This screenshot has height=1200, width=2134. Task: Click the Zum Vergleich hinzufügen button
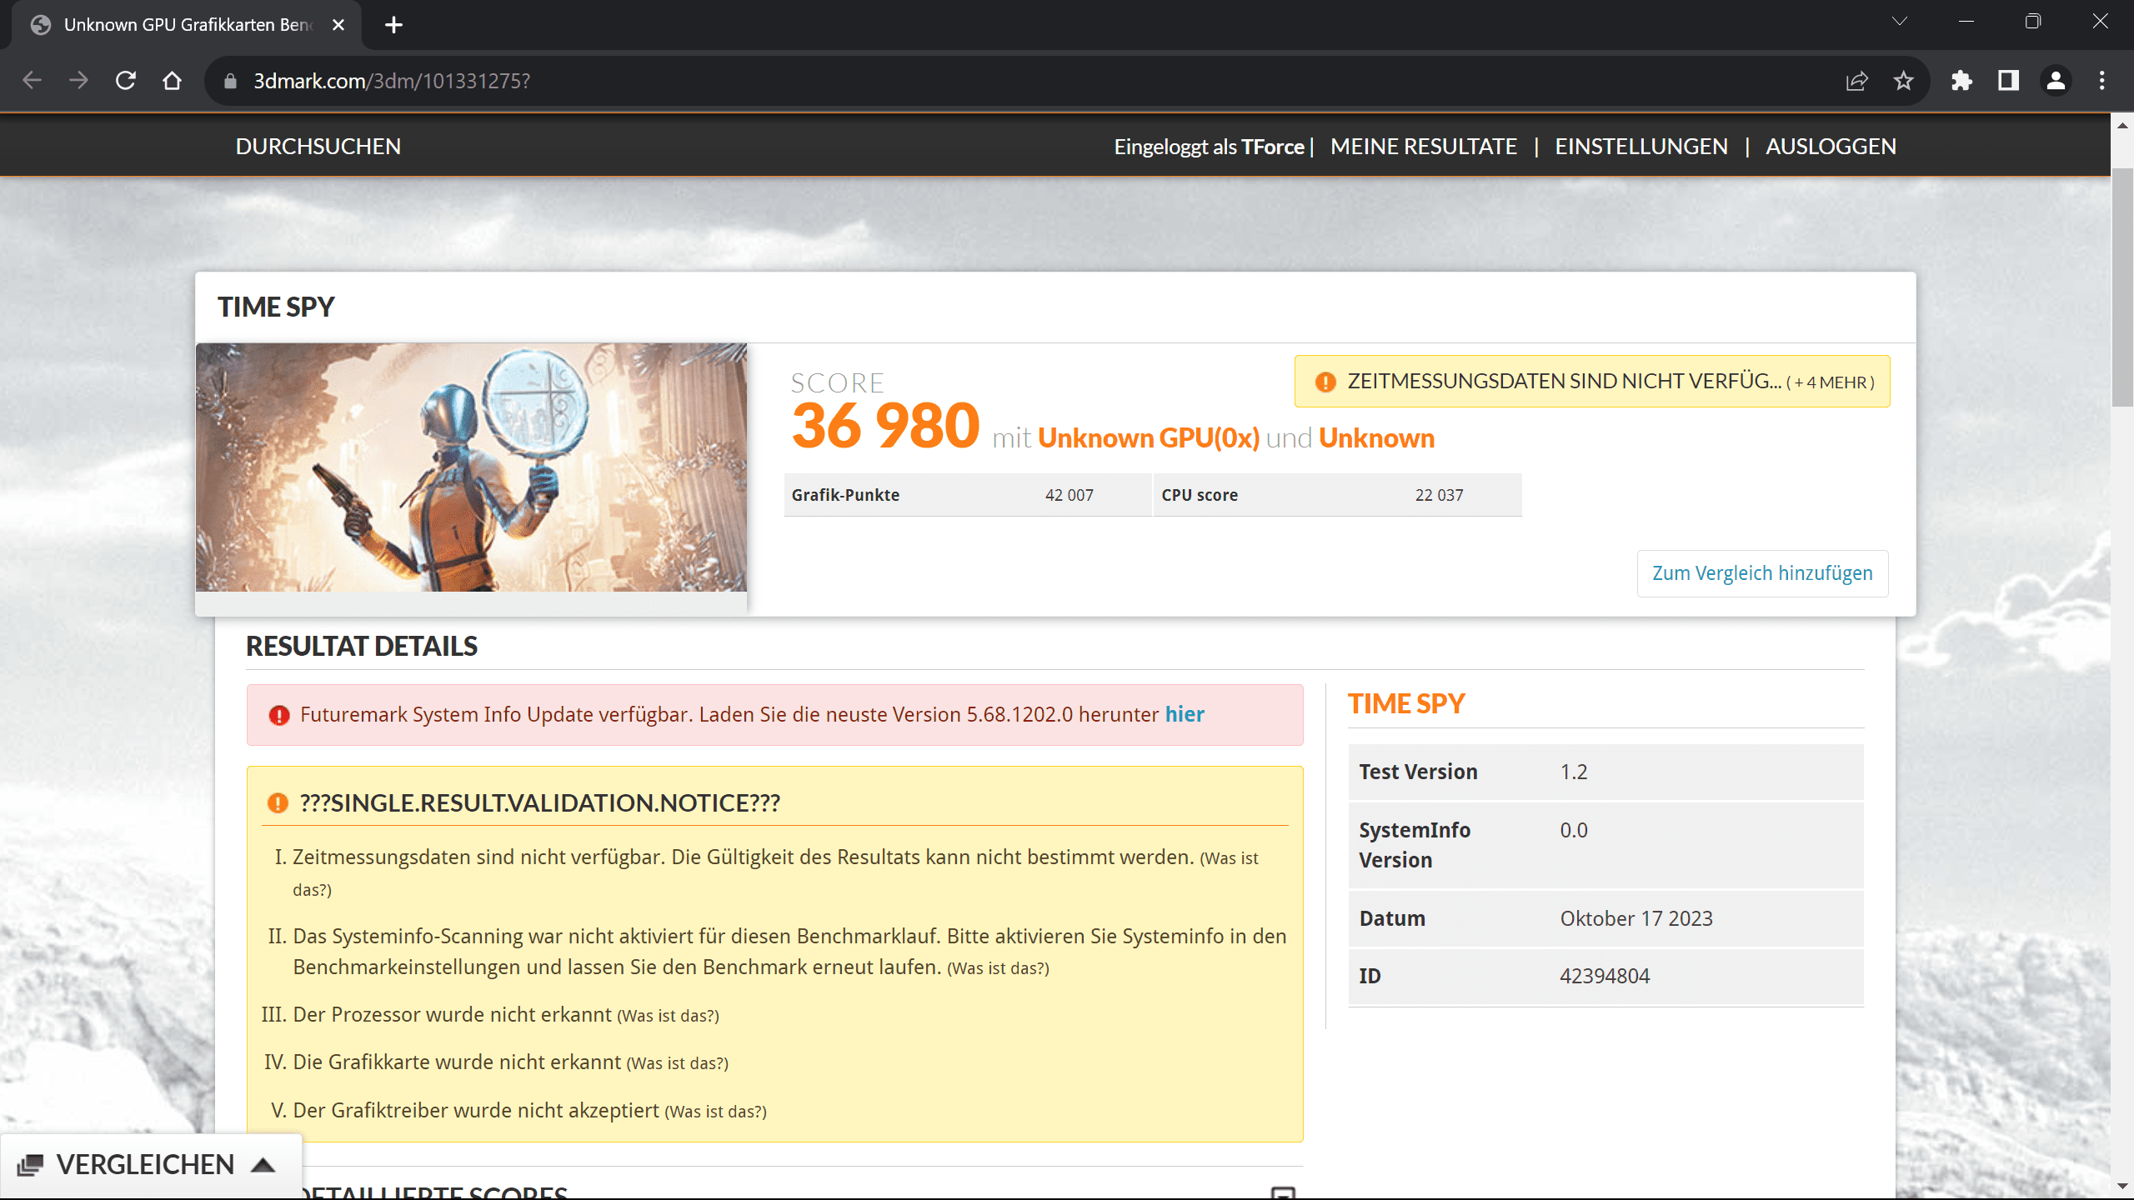[1762, 573]
